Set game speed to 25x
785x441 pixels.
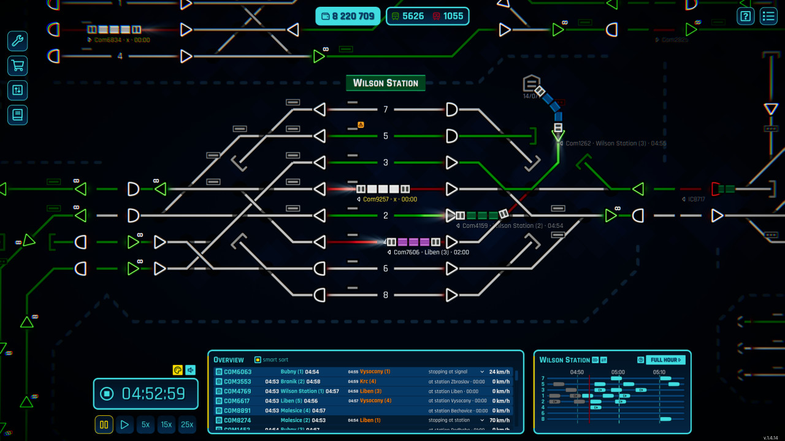187,424
